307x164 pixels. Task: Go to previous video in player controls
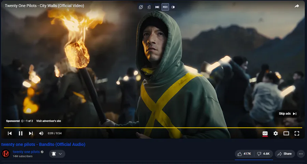coord(10,133)
